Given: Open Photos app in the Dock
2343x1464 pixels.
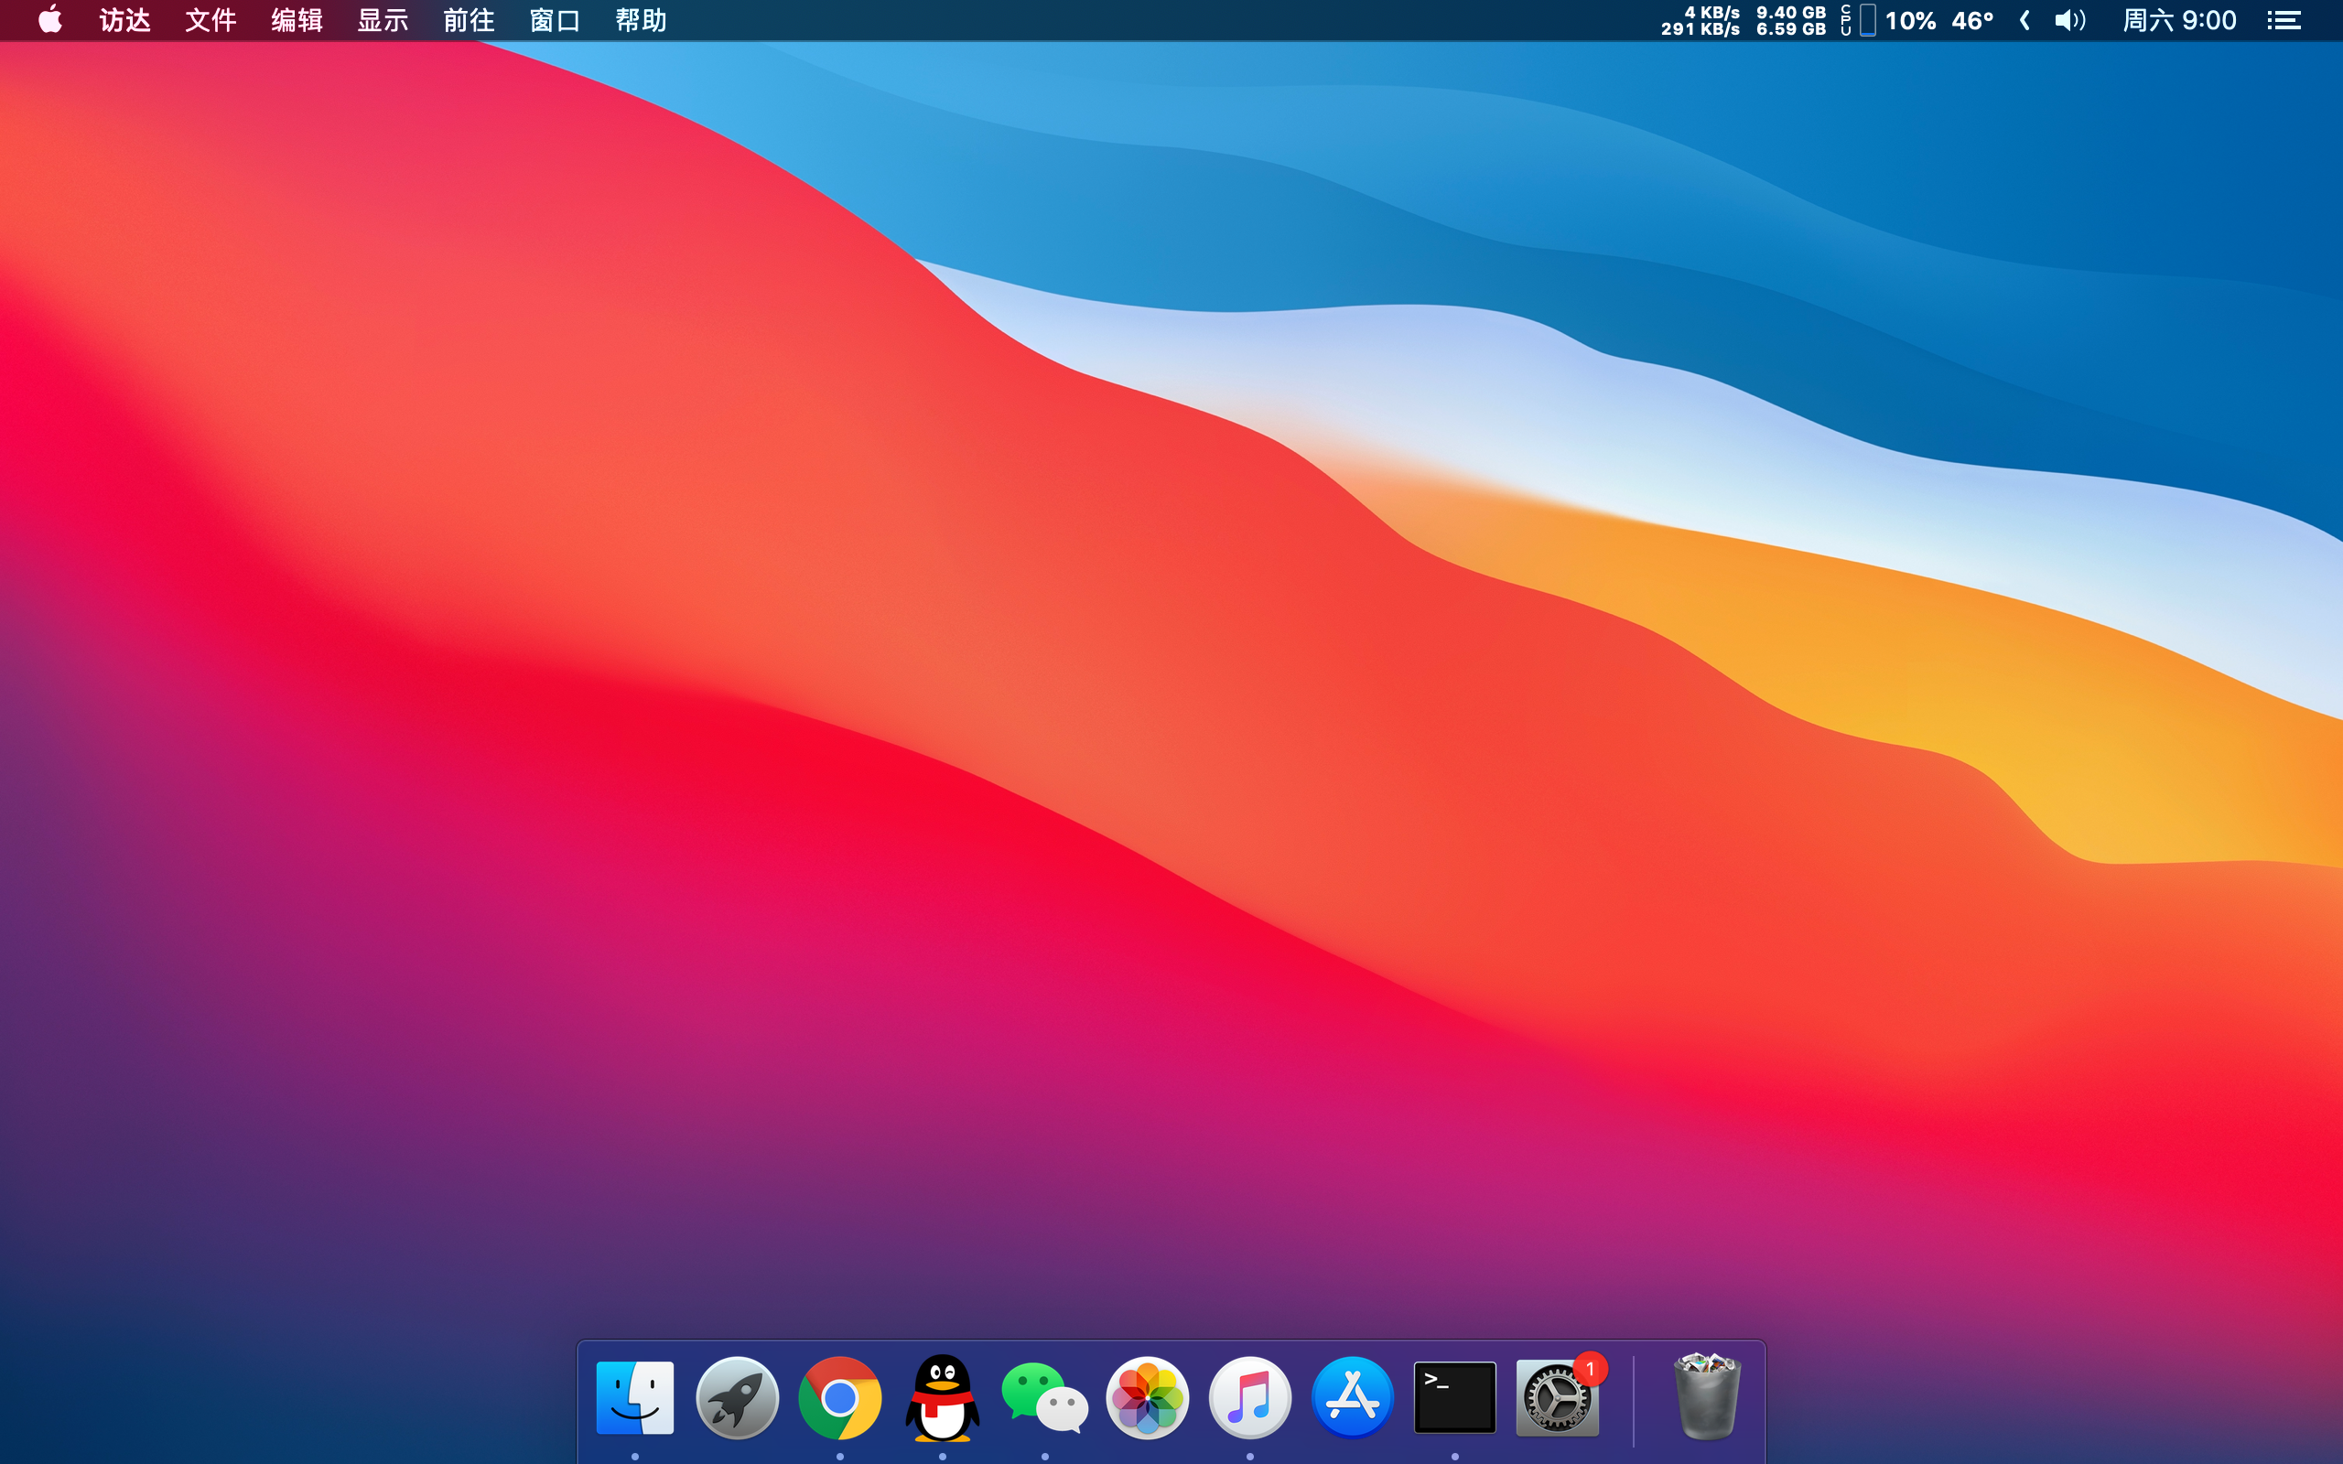Looking at the screenshot, I should tap(1148, 1397).
